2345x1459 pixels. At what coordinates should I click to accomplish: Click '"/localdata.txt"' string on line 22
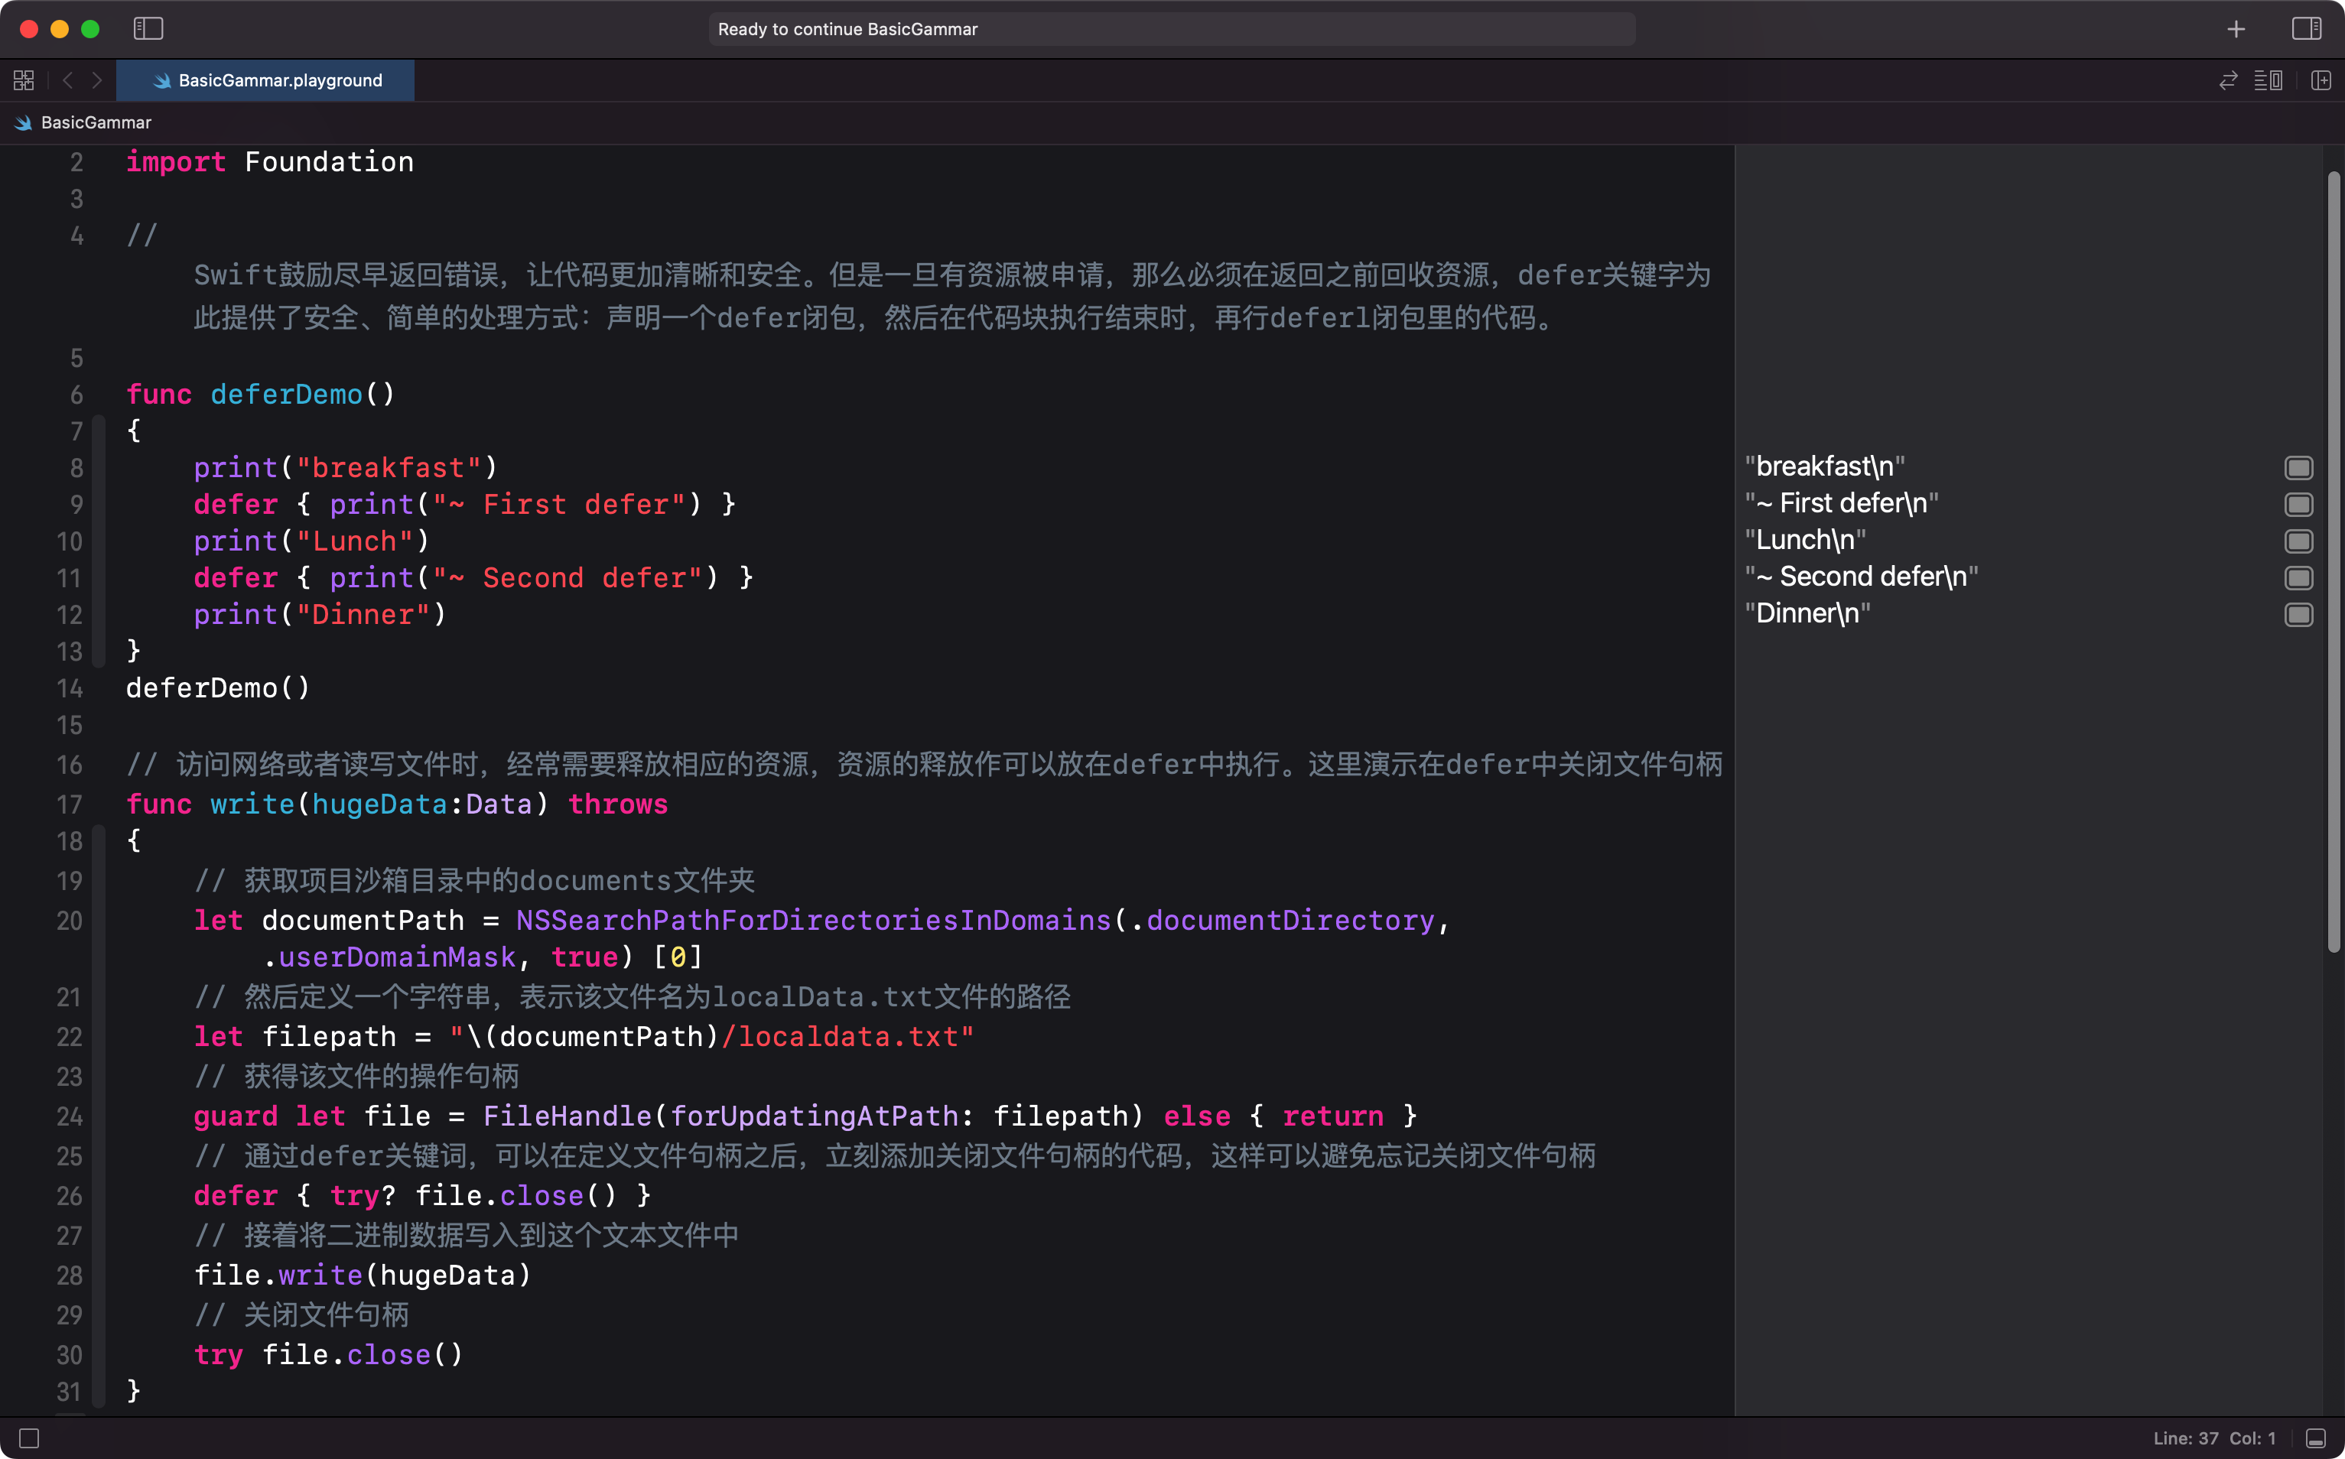[x=847, y=1038]
